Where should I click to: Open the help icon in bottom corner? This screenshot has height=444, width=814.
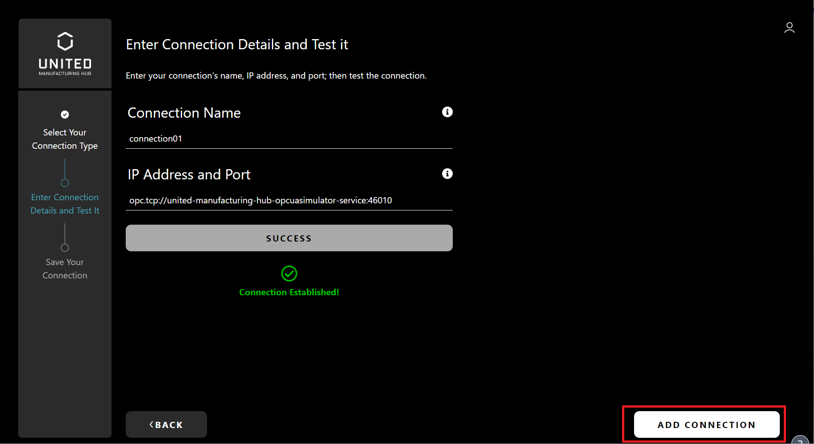(x=801, y=440)
